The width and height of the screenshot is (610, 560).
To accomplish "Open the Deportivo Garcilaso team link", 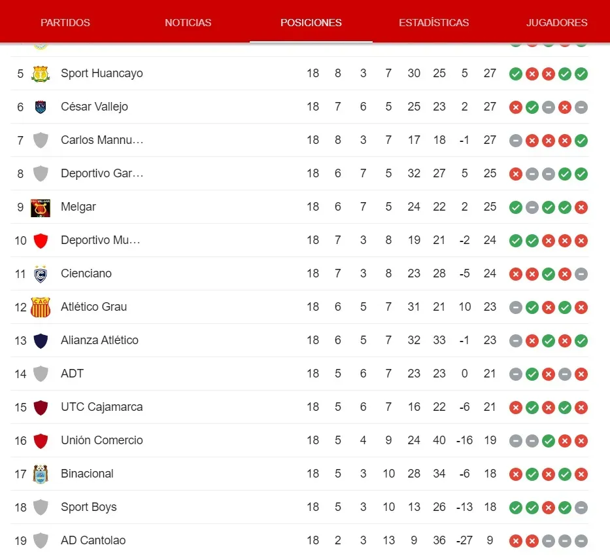I will click(x=102, y=173).
